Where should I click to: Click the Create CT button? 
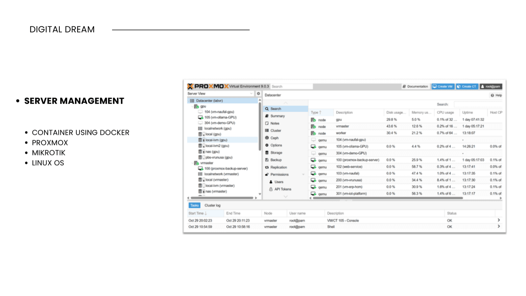[x=467, y=86]
